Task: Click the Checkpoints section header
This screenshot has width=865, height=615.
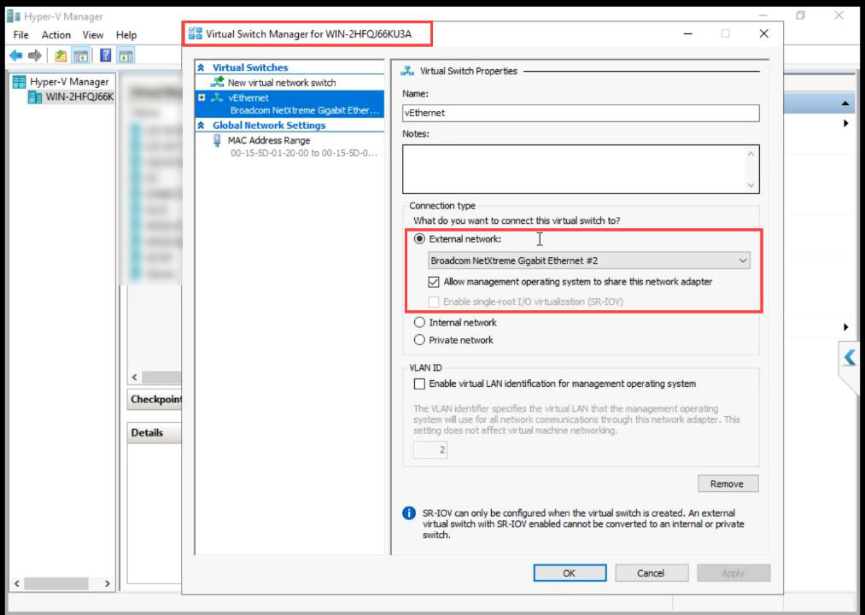Action: (x=155, y=399)
